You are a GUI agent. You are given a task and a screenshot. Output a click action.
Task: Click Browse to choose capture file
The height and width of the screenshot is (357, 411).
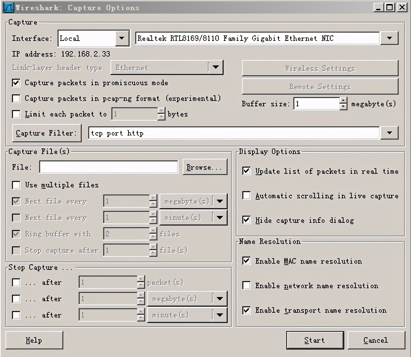tap(204, 167)
